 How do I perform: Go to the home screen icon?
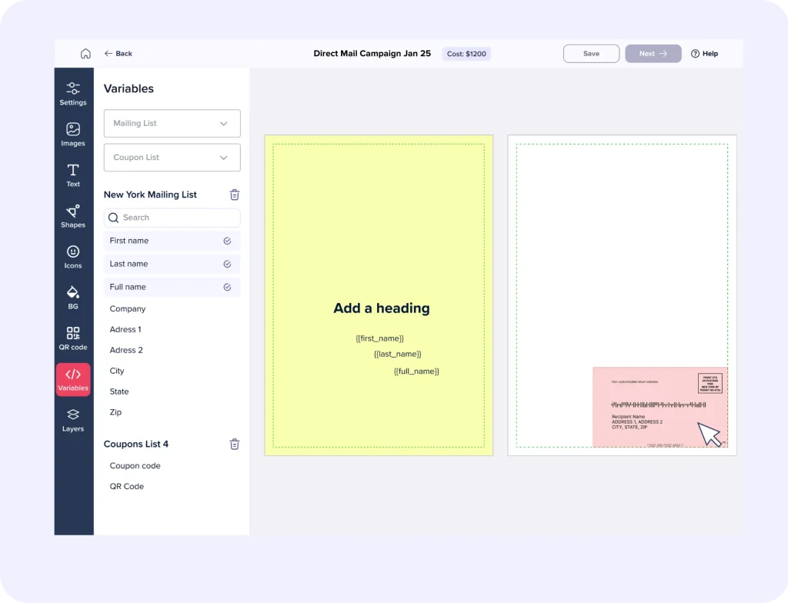86,53
